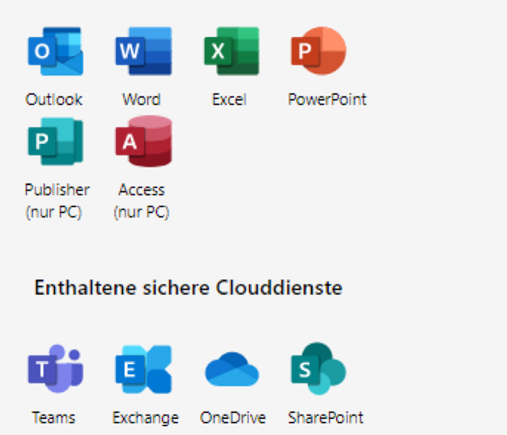507x435 pixels.
Task: Click the OneDrive cloud icon
Action: 232,369
